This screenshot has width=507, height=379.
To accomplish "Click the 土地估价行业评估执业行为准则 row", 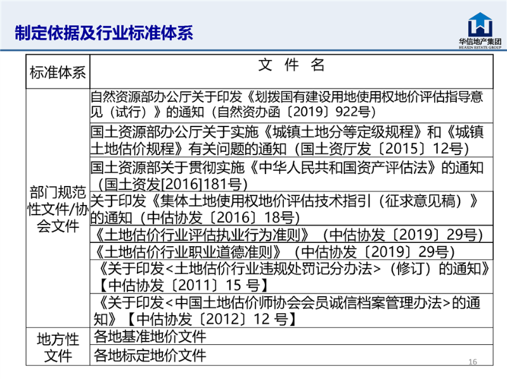I will [x=292, y=234].
